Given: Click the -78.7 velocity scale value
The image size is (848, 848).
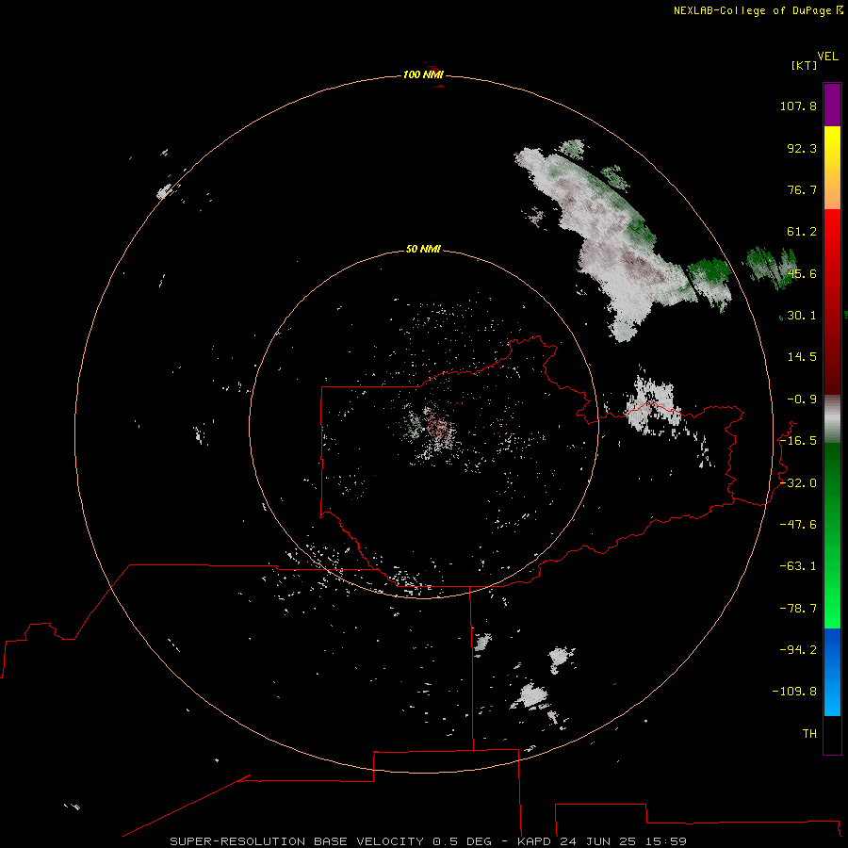Looking at the screenshot, I should click(x=798, y=609).
